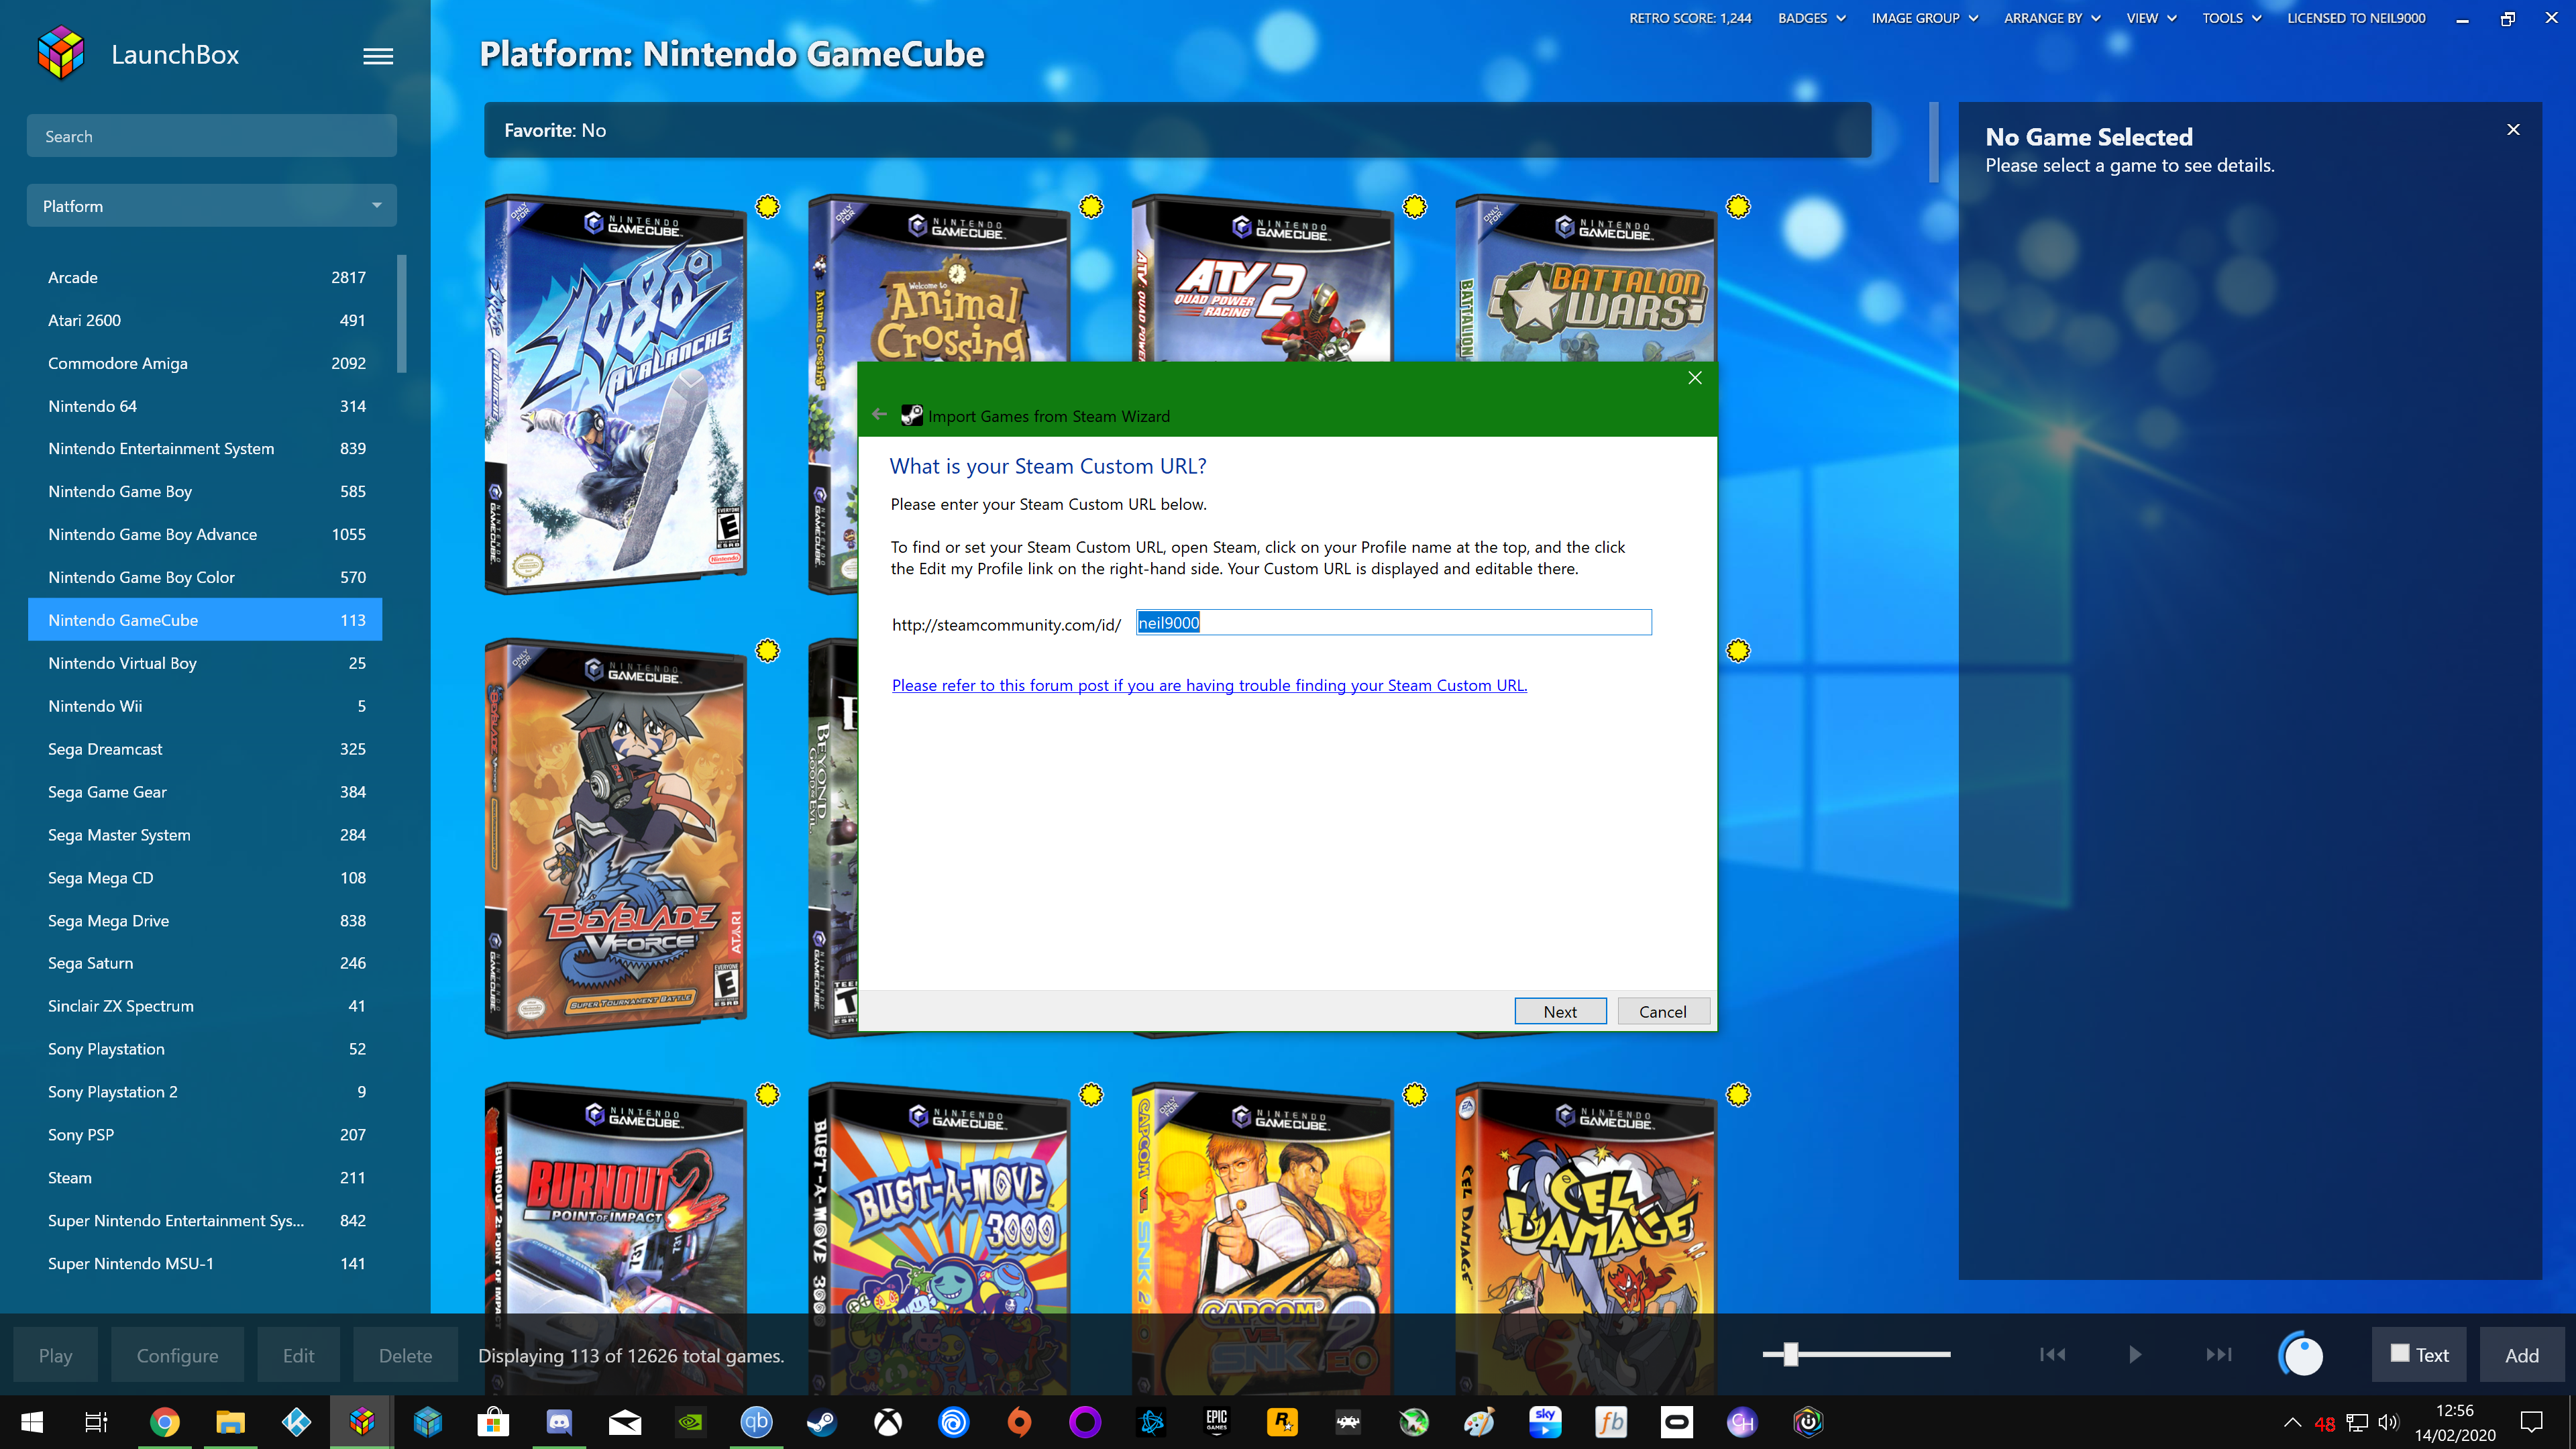Image resolution: width=2576 pixels, height=1449 pixels.
Task: Toggle favorite star on Beyblade VForce
Action: 767,650
